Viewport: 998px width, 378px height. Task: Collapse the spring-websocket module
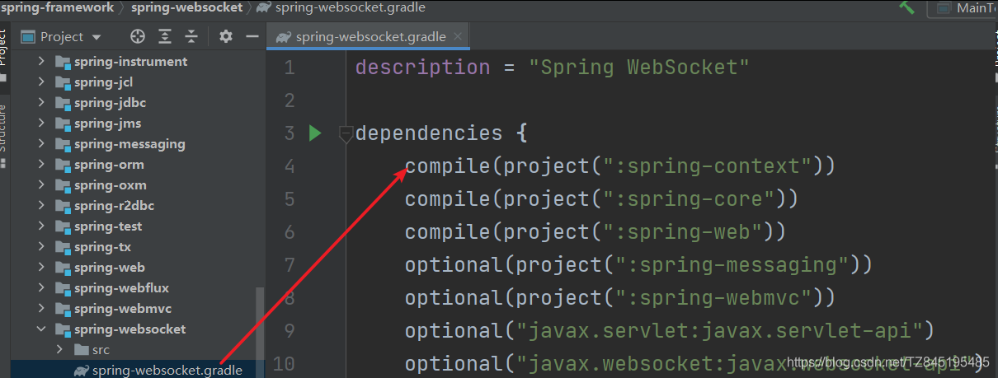(41, 329)
